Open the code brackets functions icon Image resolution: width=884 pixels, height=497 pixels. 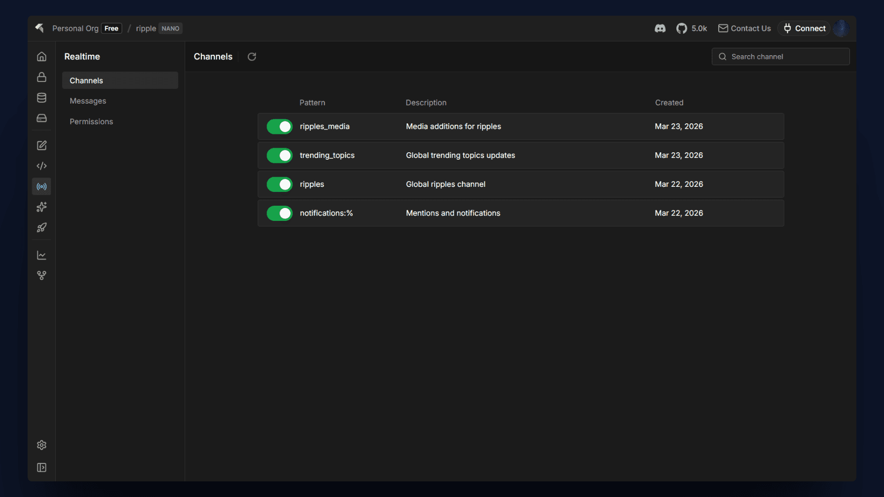pos(41,166)
